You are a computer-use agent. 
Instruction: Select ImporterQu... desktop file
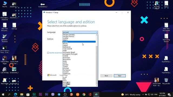[166, 70]
